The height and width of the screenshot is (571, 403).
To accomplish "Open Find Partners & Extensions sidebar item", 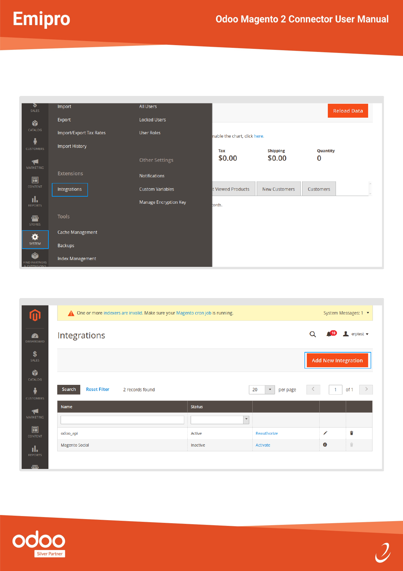I will click(x=35, y=259).
